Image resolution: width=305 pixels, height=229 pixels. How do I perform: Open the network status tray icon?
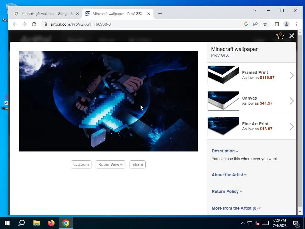pyautogui.click(x=250, y=223)
